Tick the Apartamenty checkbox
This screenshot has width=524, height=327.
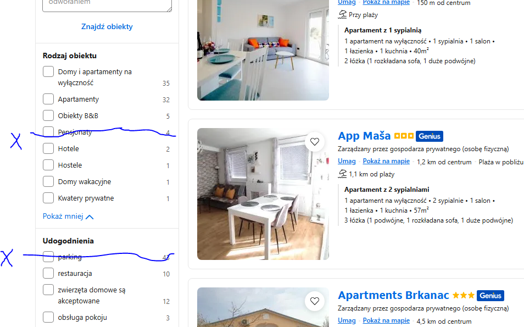pos(48,99)
